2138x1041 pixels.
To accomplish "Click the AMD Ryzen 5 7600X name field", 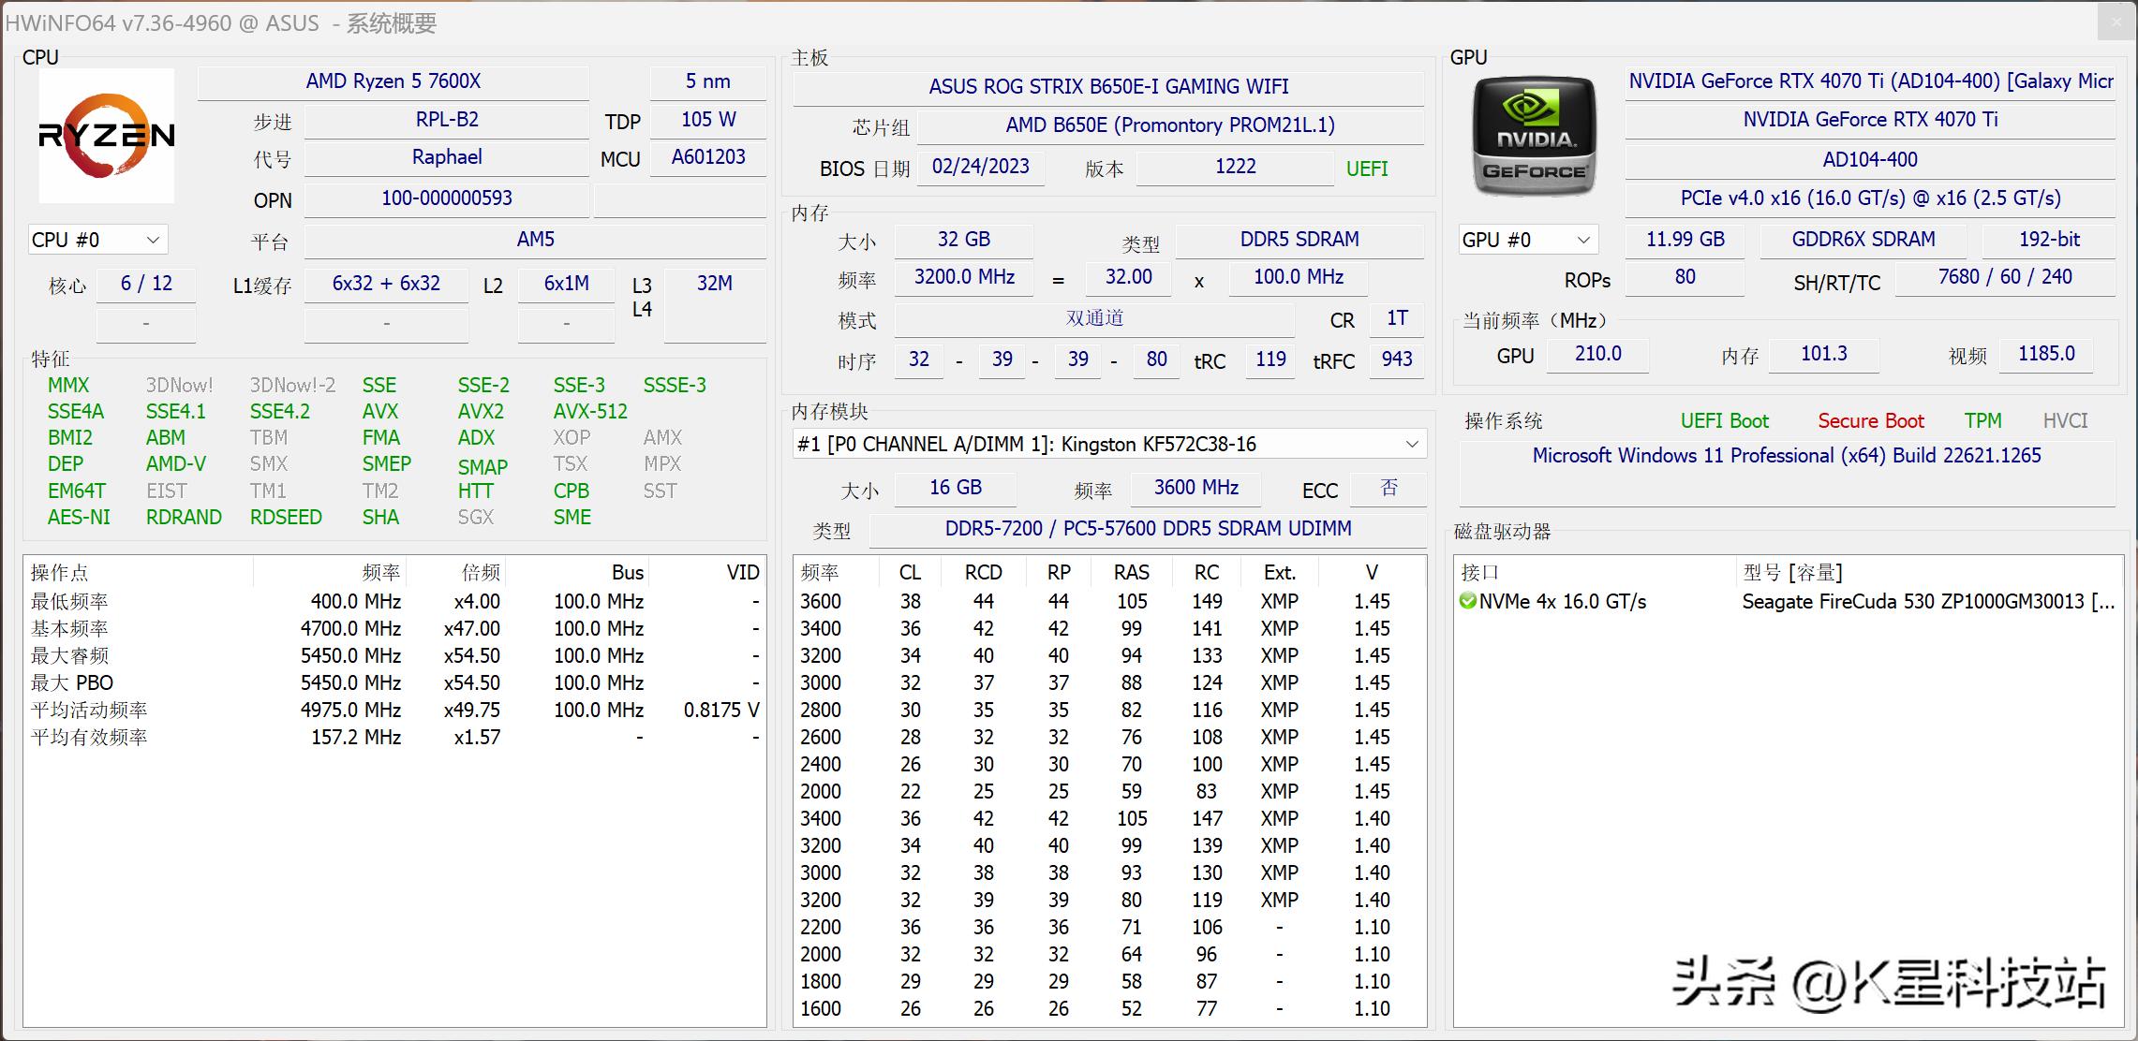I will click(x=393, y=81).
